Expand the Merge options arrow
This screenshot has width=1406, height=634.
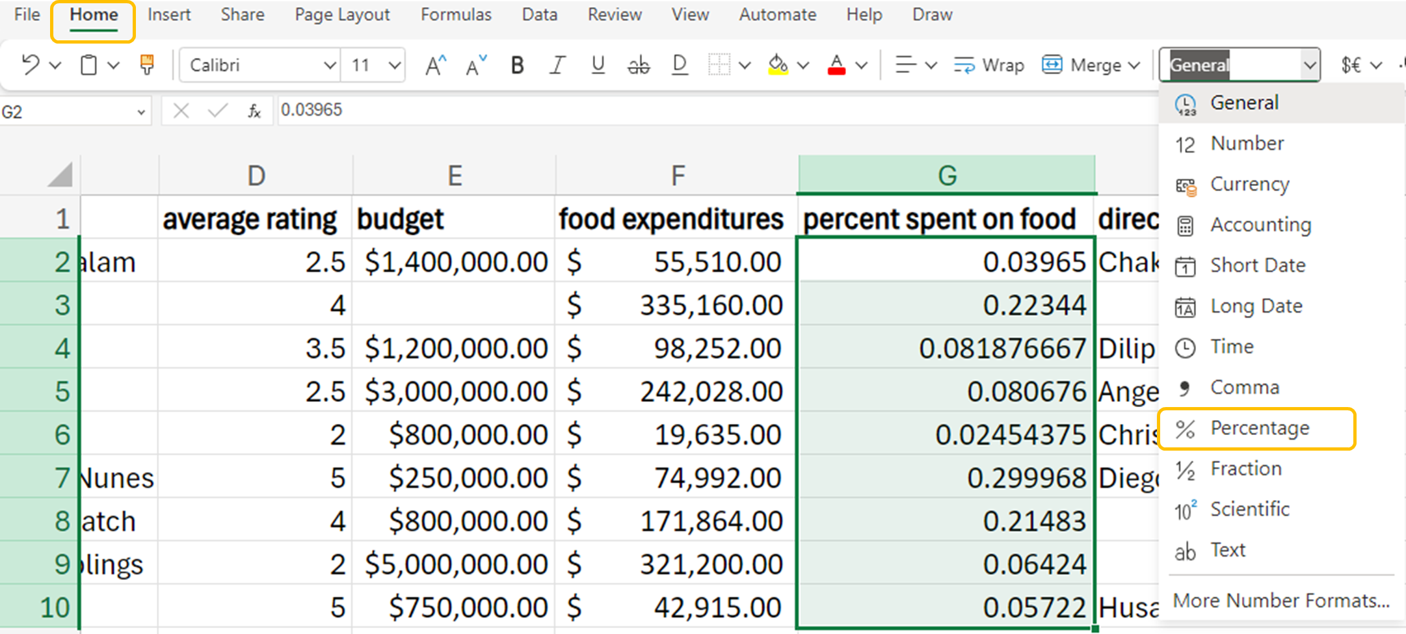[x=1134, y=65]
